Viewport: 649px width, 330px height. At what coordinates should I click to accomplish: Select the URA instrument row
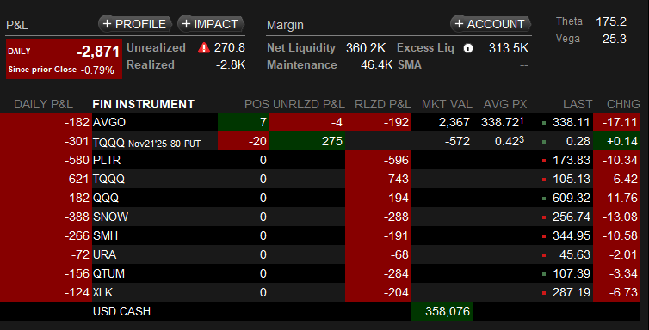320,255
